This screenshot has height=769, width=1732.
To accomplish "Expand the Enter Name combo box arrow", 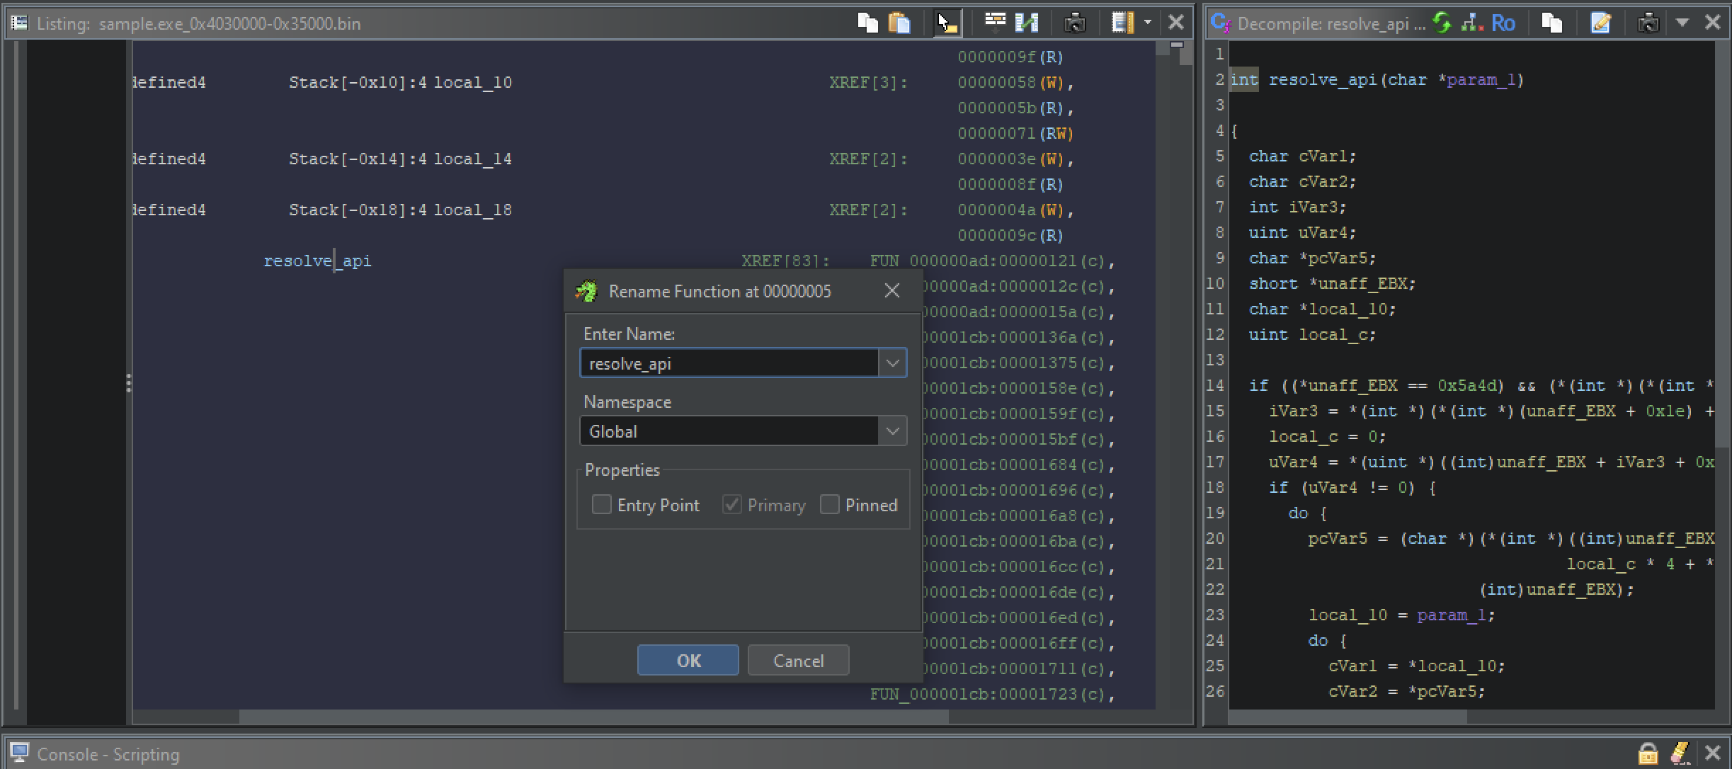I will tap(892, 363).
